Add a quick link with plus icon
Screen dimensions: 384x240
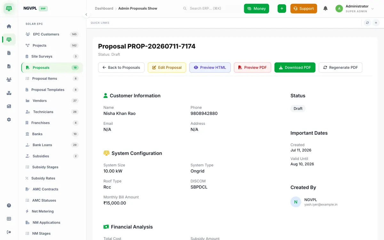click(x=376, y=23)
